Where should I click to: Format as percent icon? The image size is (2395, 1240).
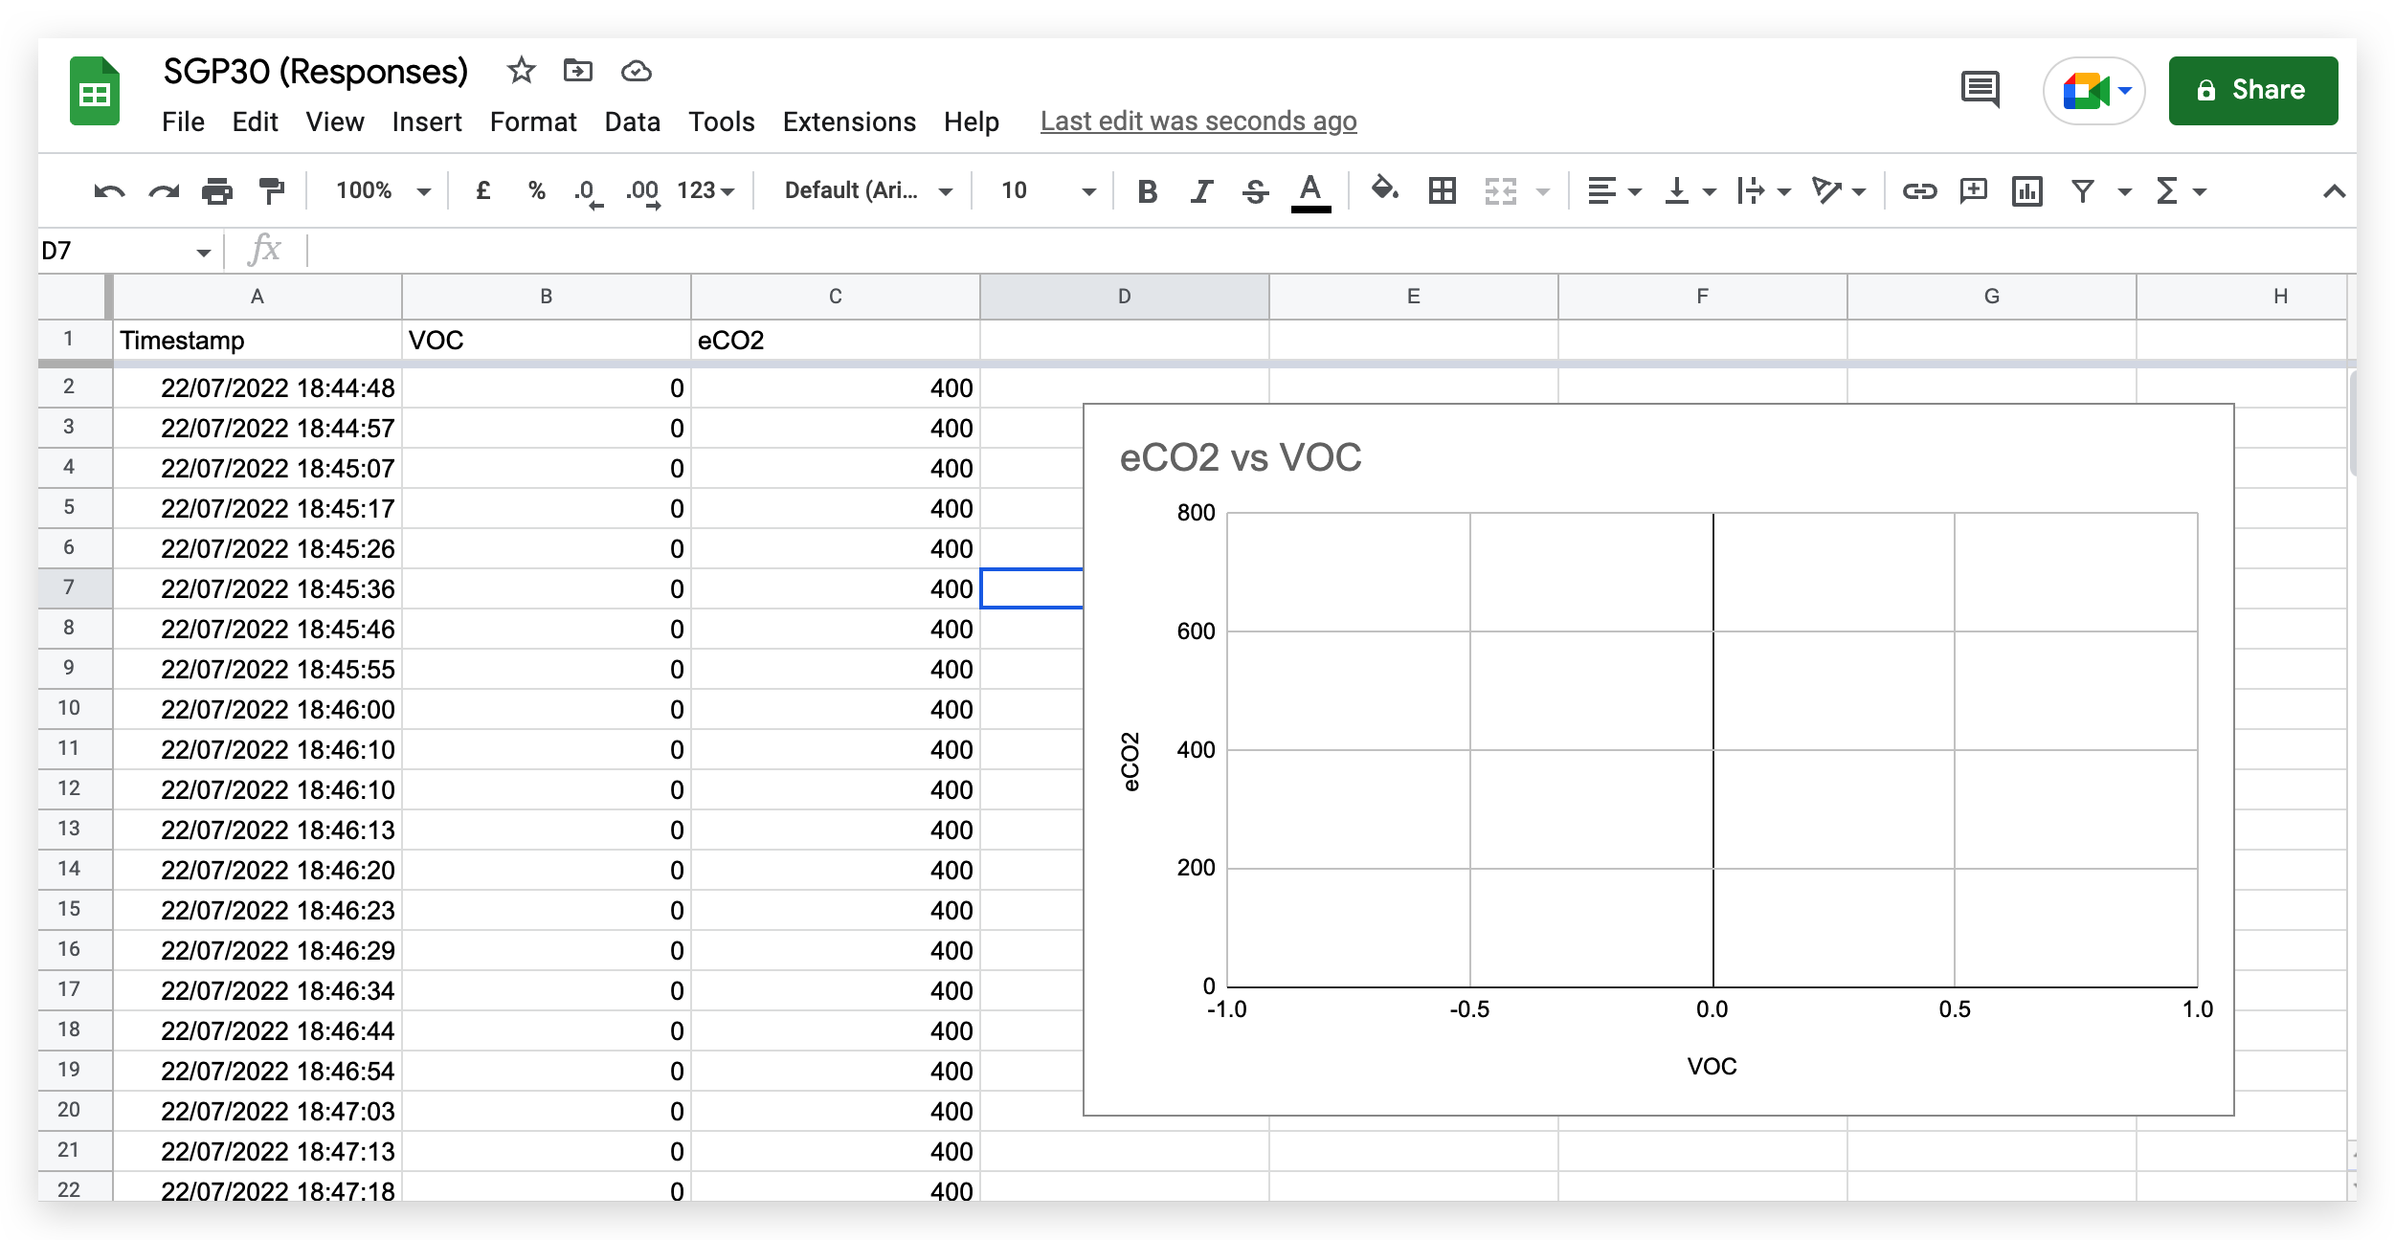(x=537, y=190)
